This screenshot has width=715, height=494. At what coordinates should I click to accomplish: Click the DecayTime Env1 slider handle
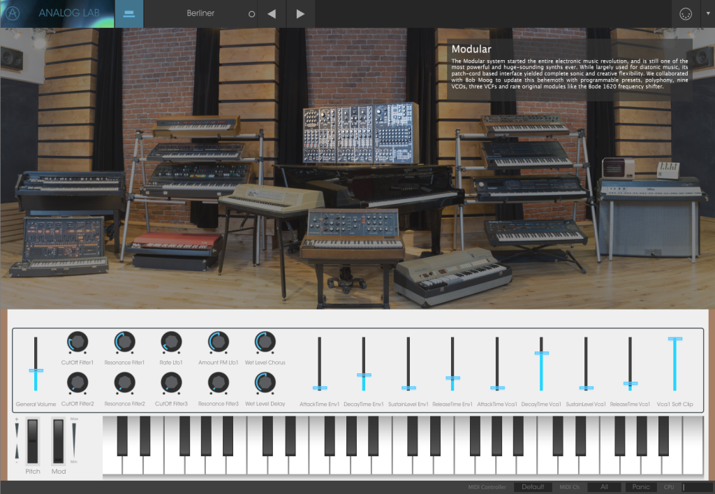364,375
